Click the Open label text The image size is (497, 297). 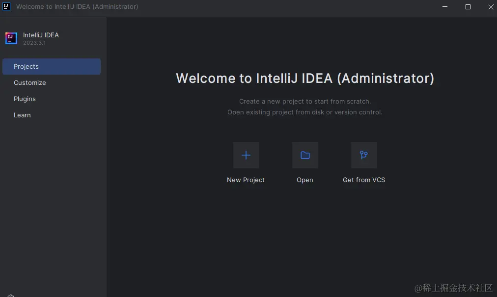pos(305,180)
